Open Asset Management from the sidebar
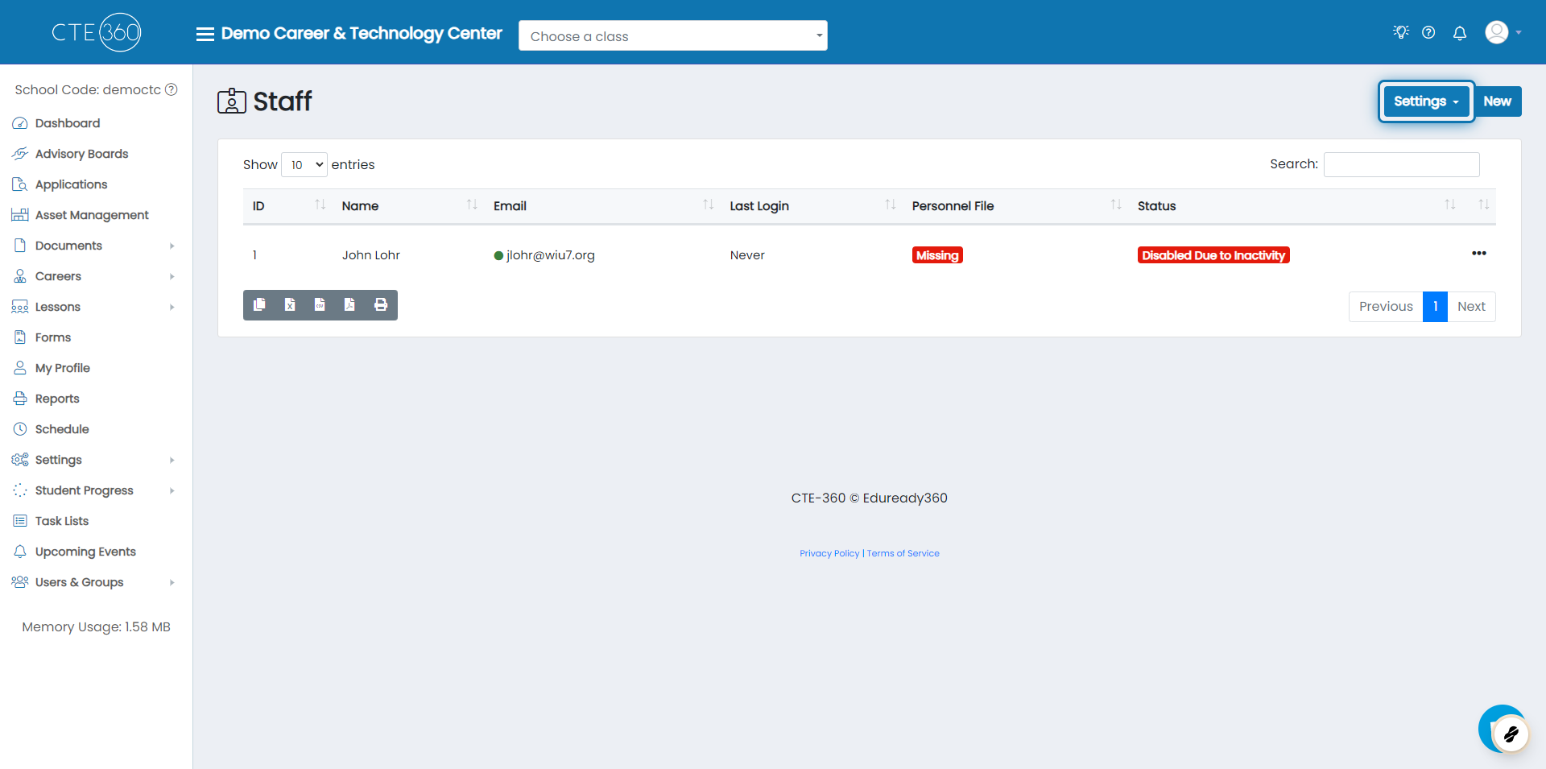This screenshot has width=1546, height=769. click(92, 215)
